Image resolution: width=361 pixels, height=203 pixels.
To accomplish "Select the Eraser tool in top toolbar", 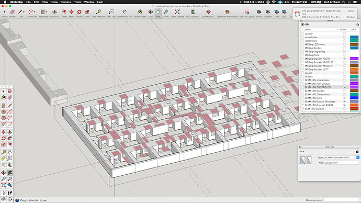I will (x=12, y=14).
